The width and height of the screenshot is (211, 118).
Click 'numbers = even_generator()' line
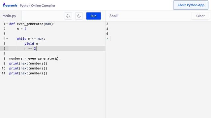[34, 58]
